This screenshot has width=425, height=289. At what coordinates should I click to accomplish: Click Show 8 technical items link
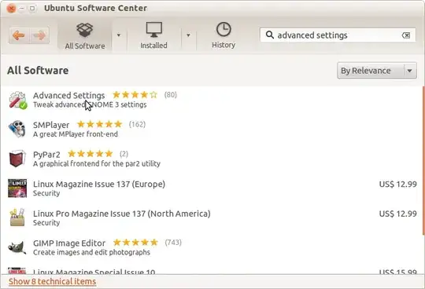(x=52, y=281)
